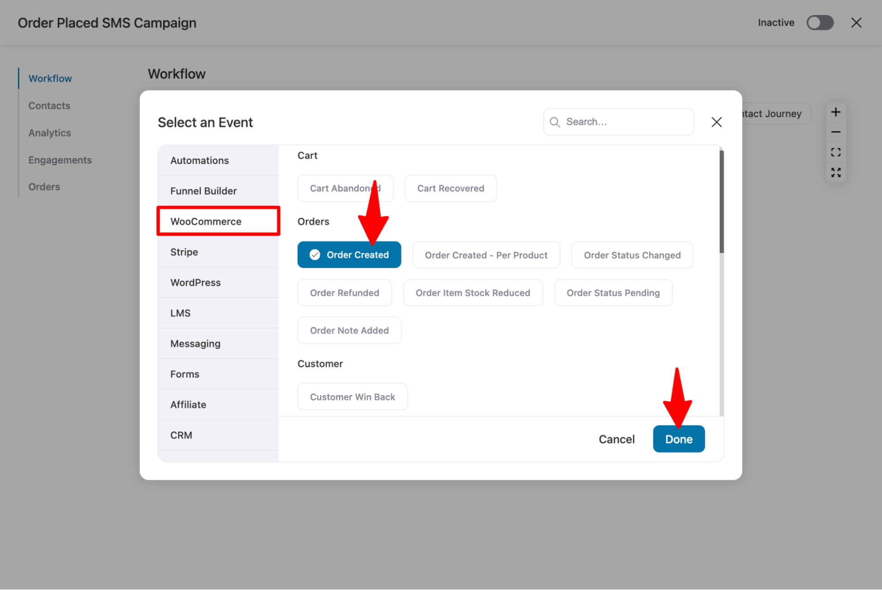Select the Stripe category from sidebar
Screen dimensions: 882x590
(184, 251)
